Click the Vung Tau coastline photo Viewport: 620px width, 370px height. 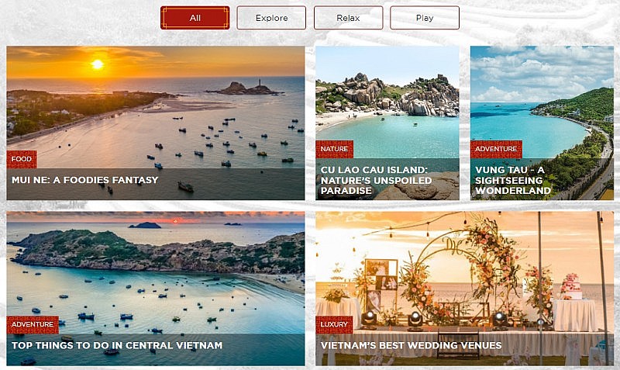click(x=542, y=99)
